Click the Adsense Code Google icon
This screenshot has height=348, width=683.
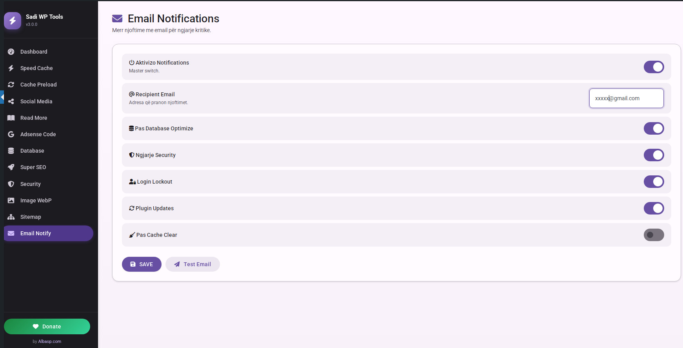[x=11, y=134]
